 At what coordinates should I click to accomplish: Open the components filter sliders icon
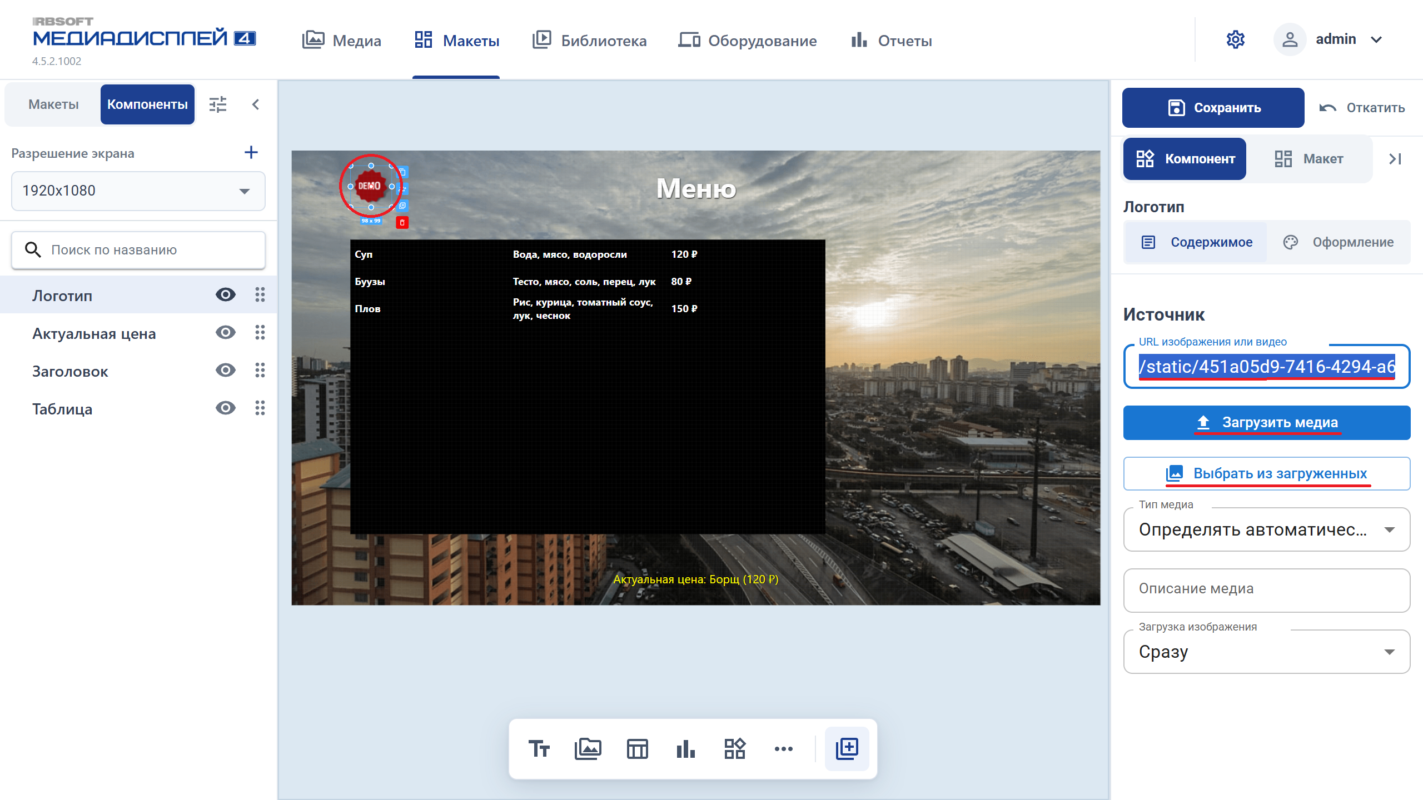(218, 104)
